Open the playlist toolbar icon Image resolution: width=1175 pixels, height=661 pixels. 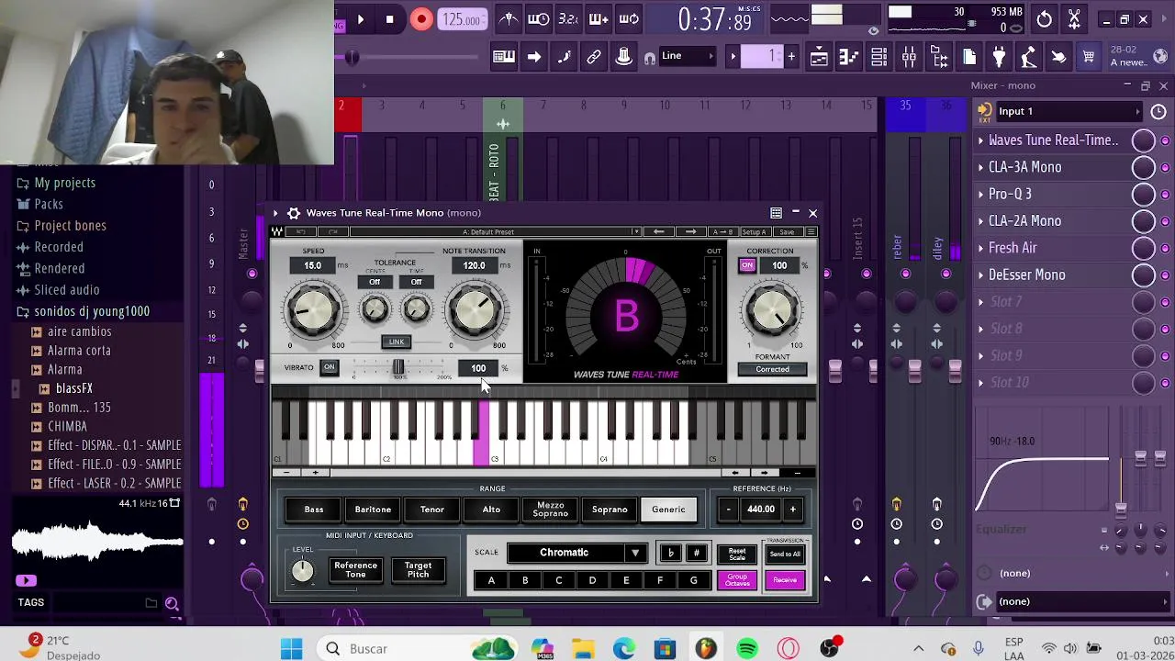tap(819, 58)
